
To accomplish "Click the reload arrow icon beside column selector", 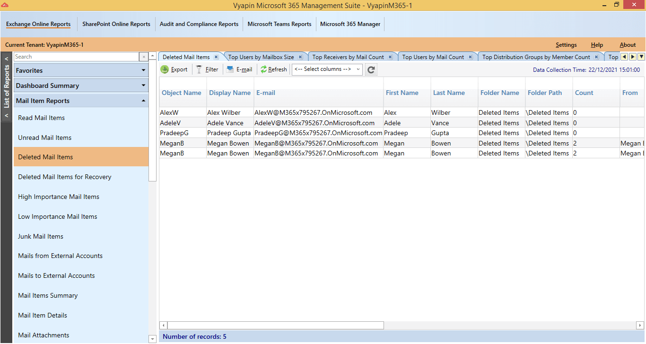I will [x=371, y=69].
